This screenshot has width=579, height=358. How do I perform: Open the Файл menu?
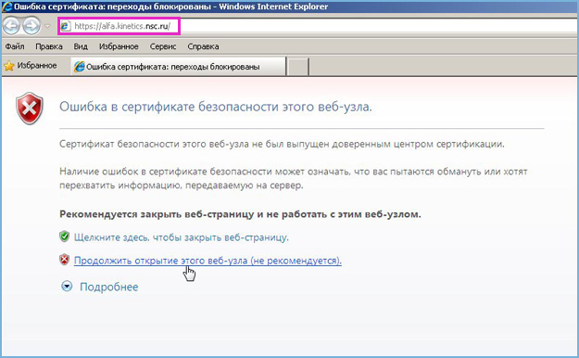tap(15, 46)
